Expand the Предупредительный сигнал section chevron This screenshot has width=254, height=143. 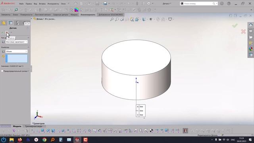[x=29, y=71]
